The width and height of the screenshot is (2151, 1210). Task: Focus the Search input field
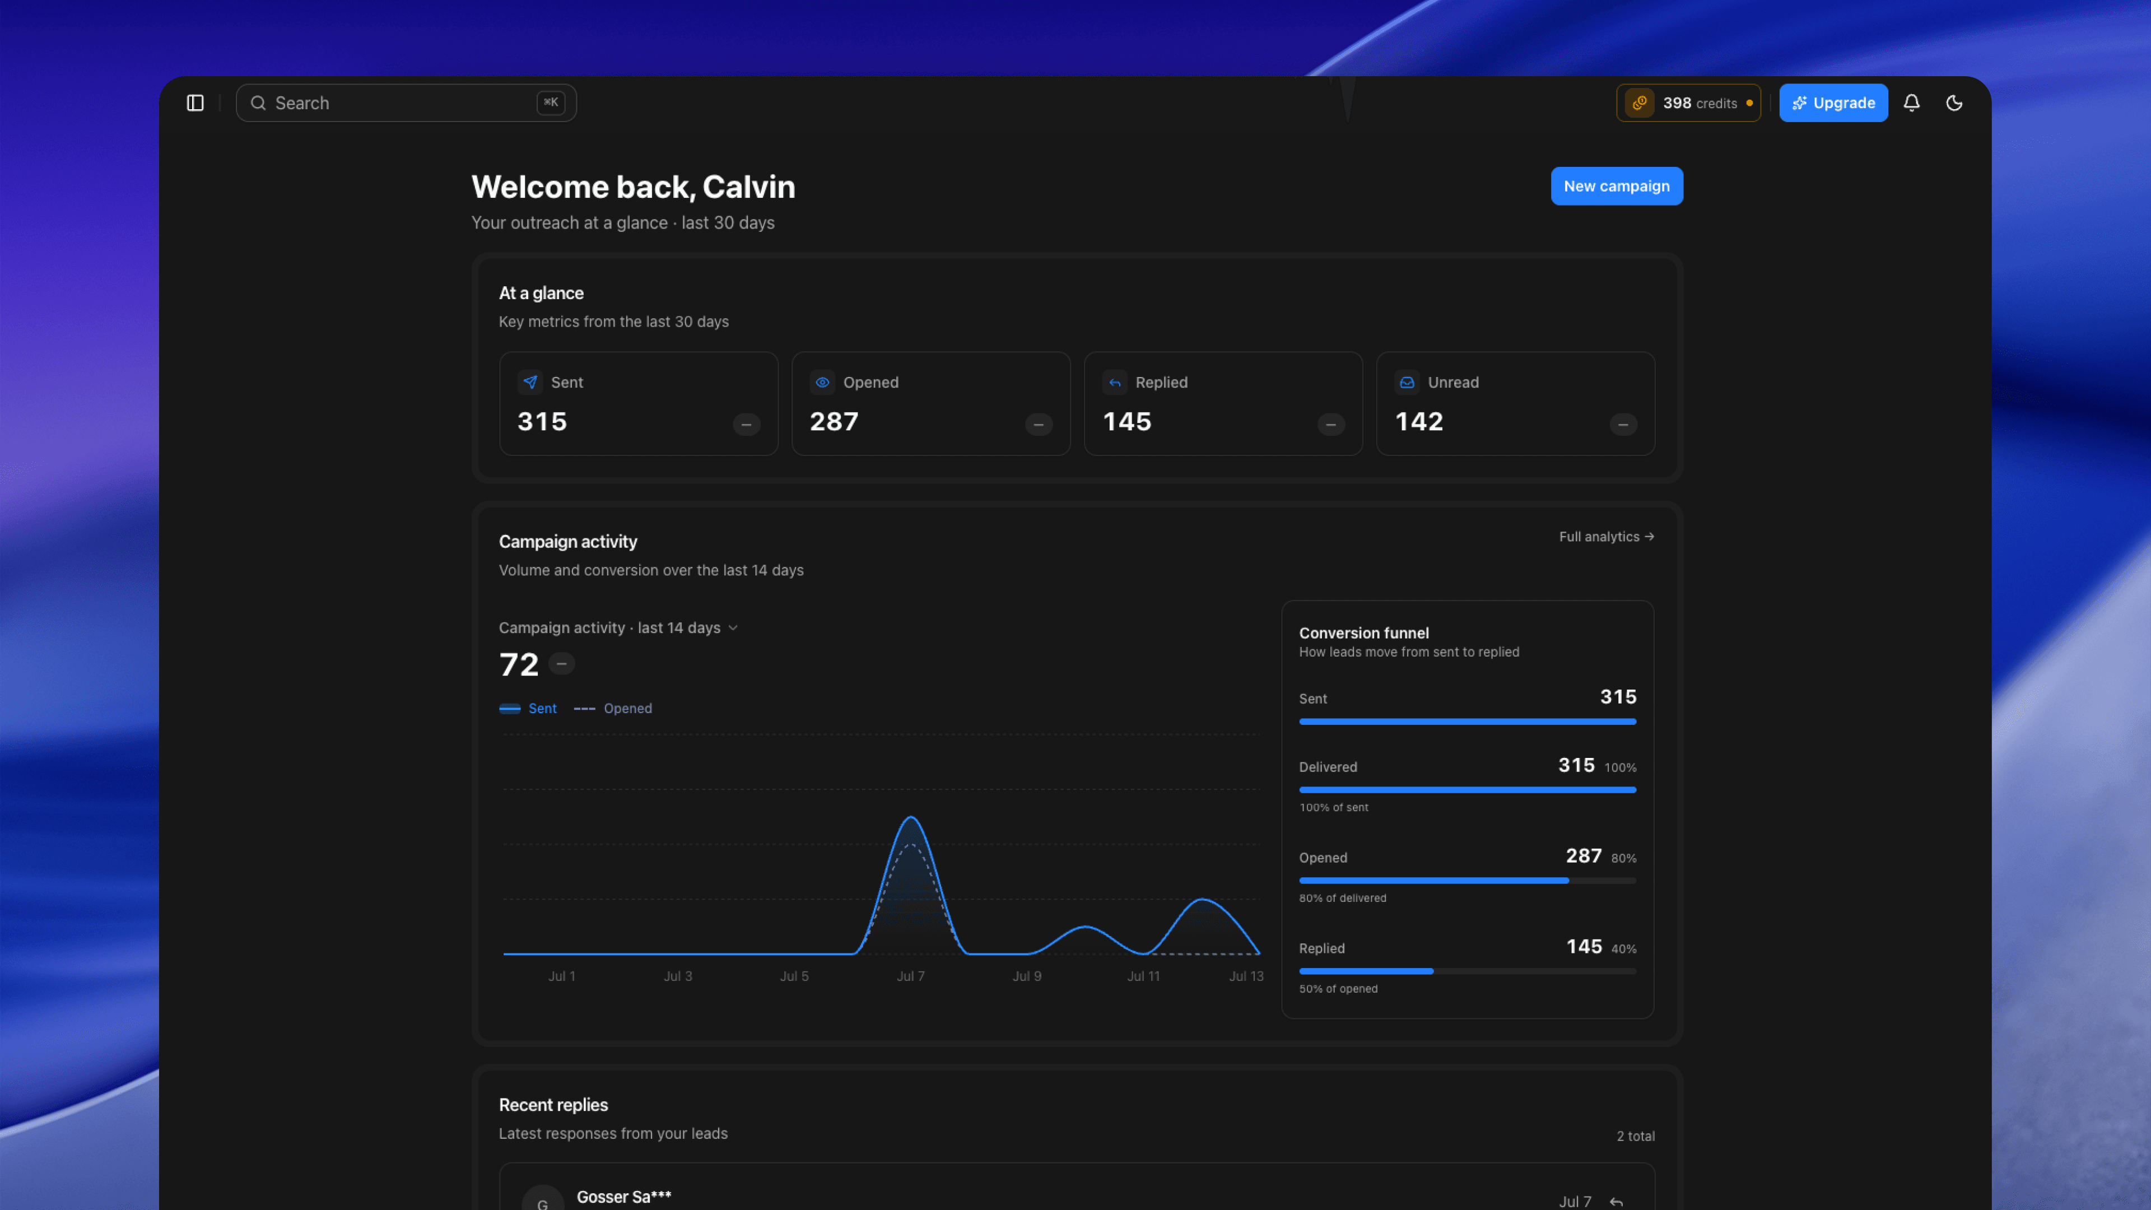[406, 103]
